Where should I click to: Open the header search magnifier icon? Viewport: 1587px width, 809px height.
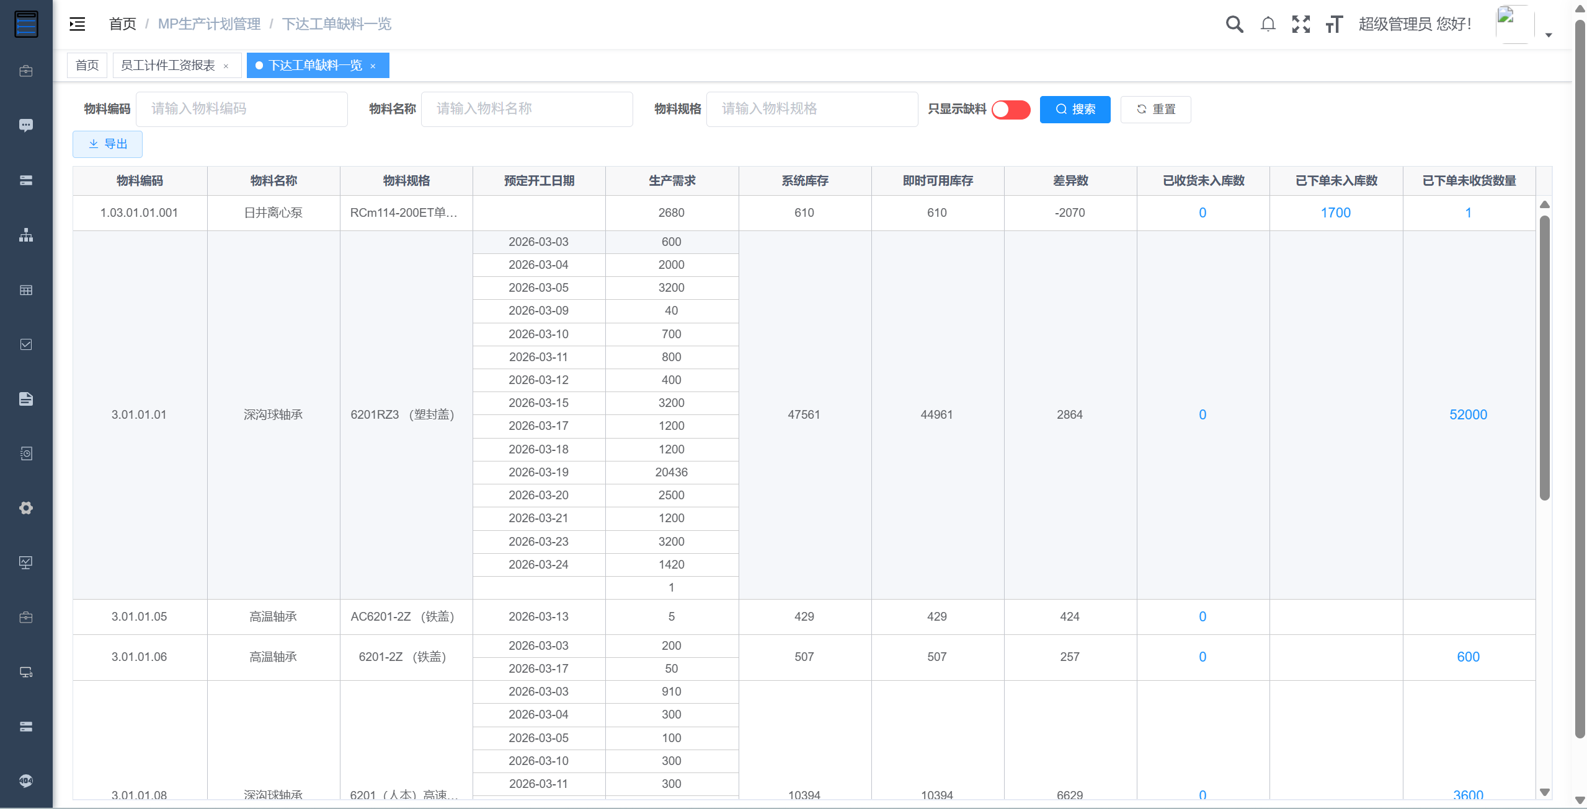pyautogui.click(x=1234, y=24)
